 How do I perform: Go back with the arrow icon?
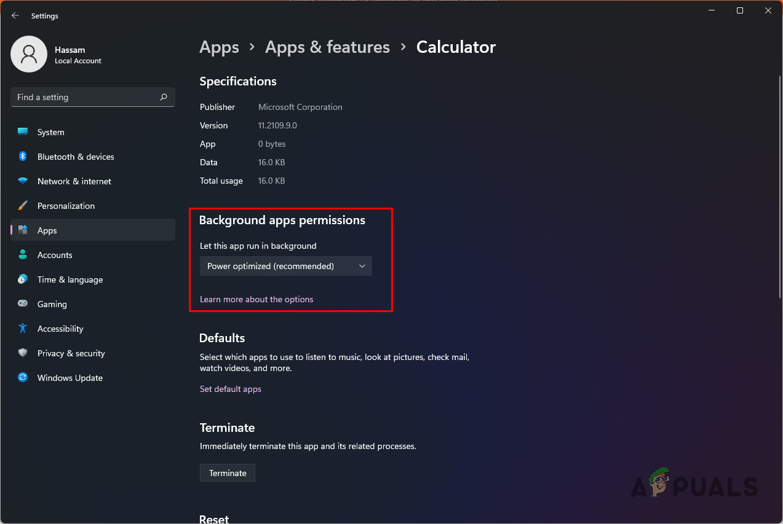click(x=15, y=15)
